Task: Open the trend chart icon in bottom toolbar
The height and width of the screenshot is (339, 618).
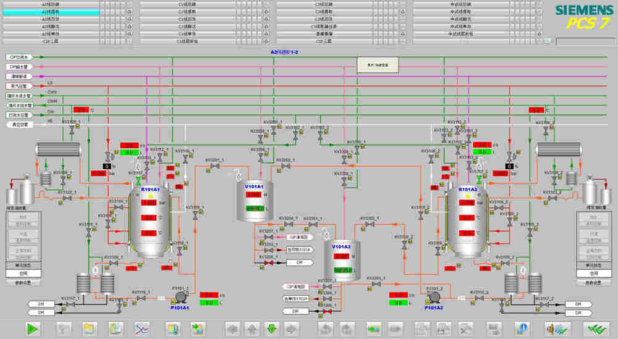Action: tap(142, 328)
